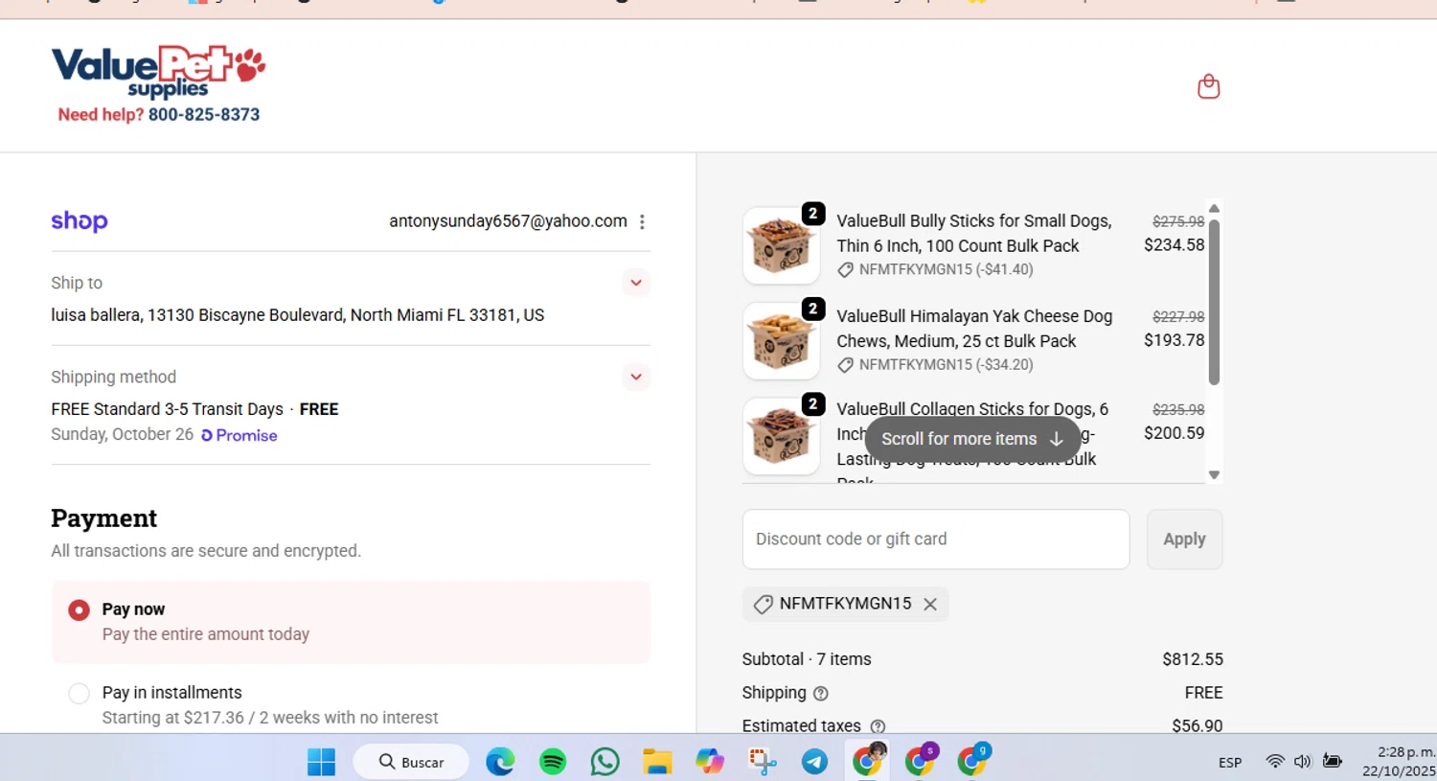Click the discount tag icon under Yak Cheese Chews
Viewport: 1437px width, 781px height.
[x=845, y=365]
